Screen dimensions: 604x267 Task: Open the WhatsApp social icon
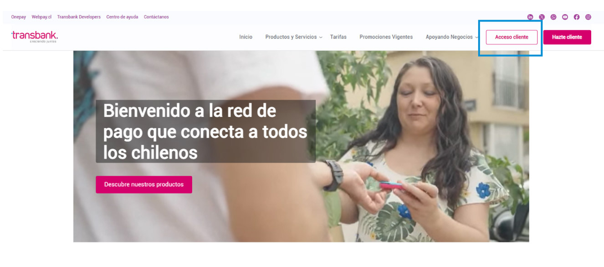click(553, 17)
